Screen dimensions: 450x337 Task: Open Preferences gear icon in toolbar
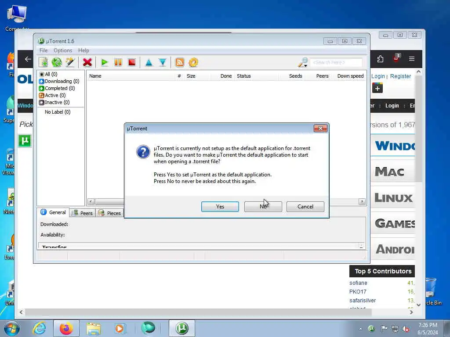point(193,62)
